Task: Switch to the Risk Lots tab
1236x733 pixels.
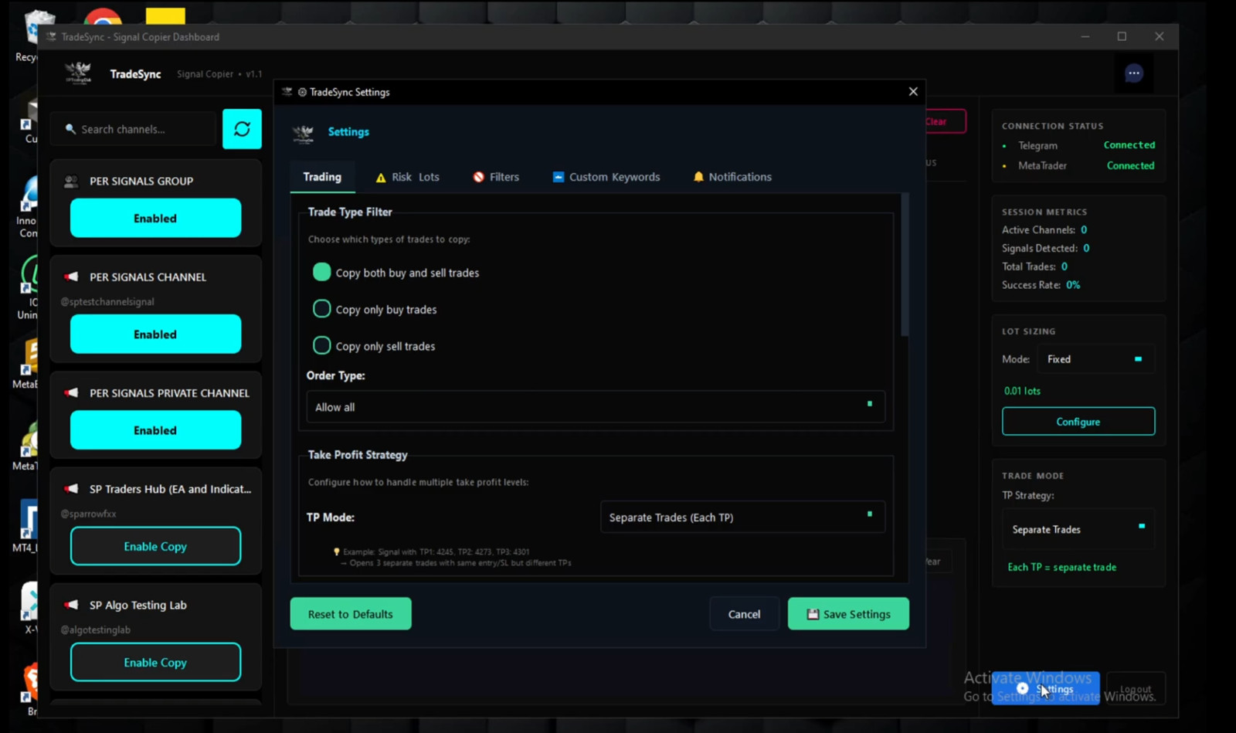Action: coord(407,177)
